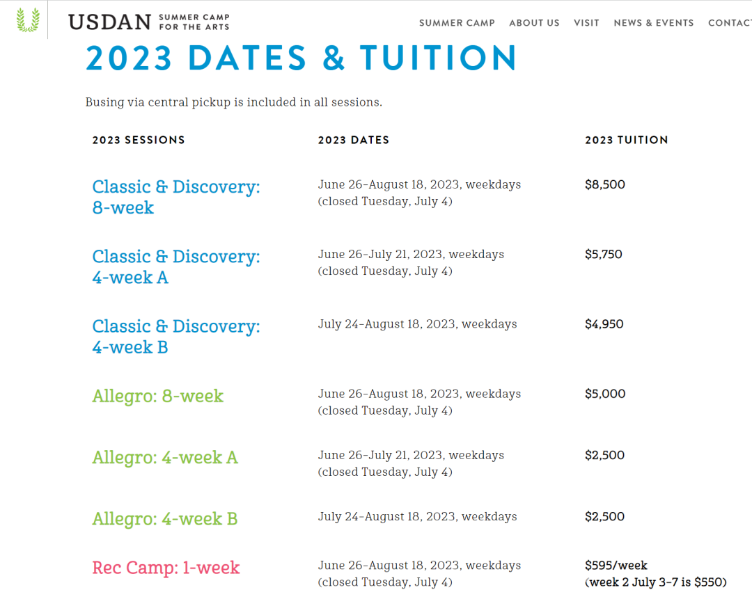Click the USDAN Summer Camp wordmark
Screen dimensions: 752x599
(x=149, y=22)
